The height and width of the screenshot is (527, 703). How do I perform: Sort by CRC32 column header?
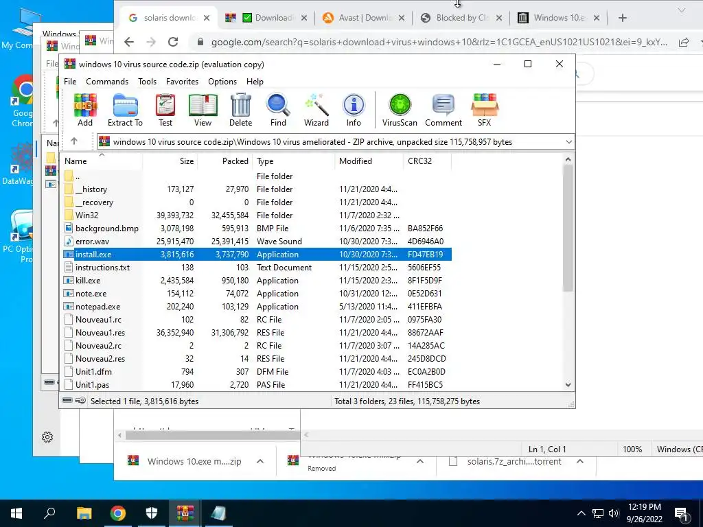(427, 161)
